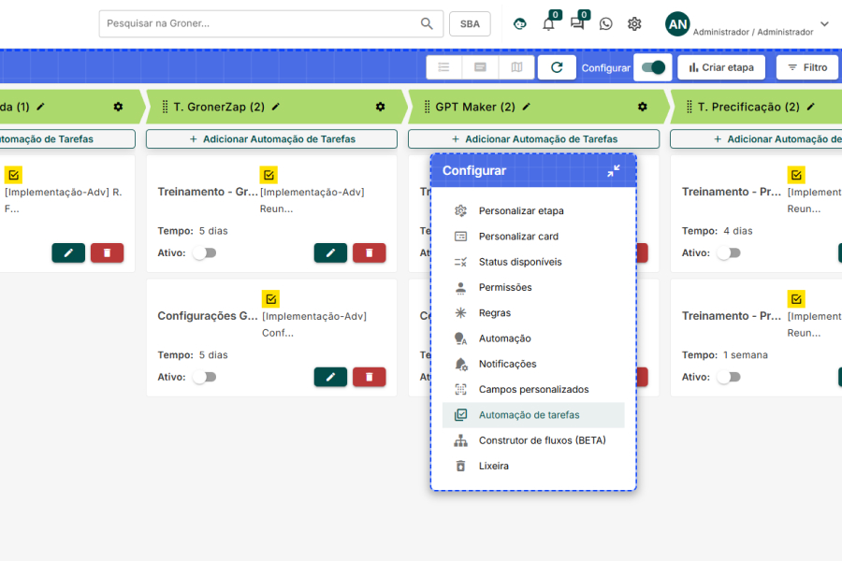
Task: Open the chat messages icon
Action: (x=577, y=24)
